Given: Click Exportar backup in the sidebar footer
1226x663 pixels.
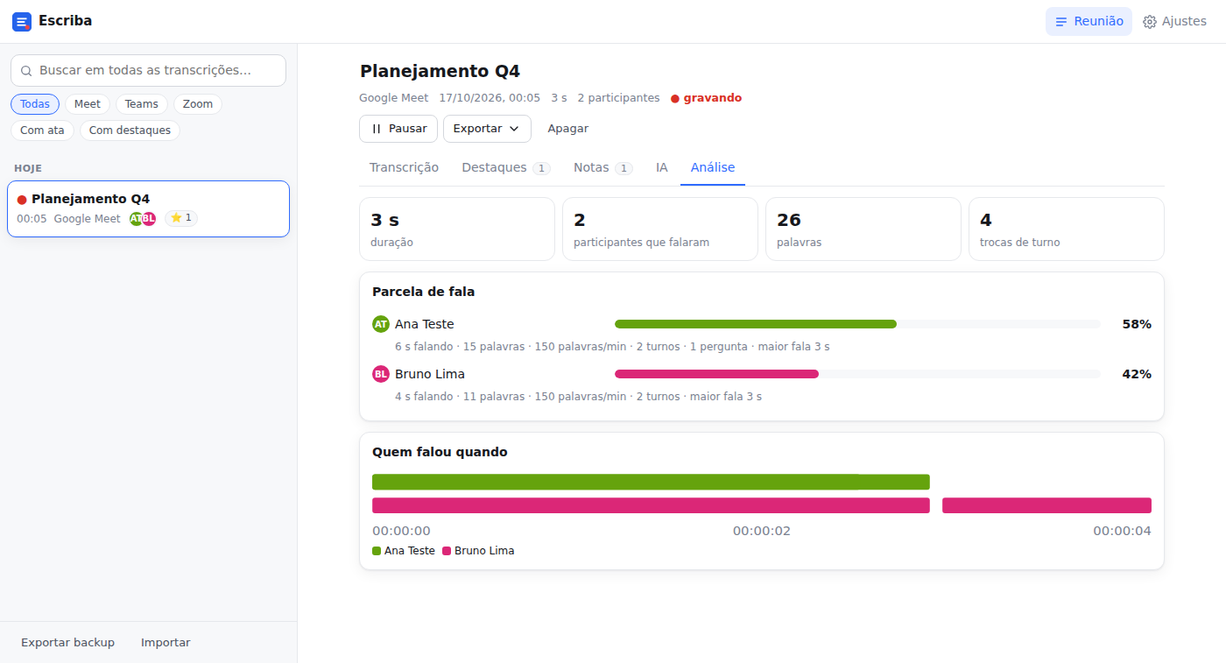Looking at the screenshot, I should coord(68,643).
